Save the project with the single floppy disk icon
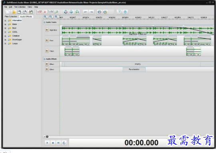Image resolution: width=216 pixels, height=153 pixels. [x=19, y=12]
